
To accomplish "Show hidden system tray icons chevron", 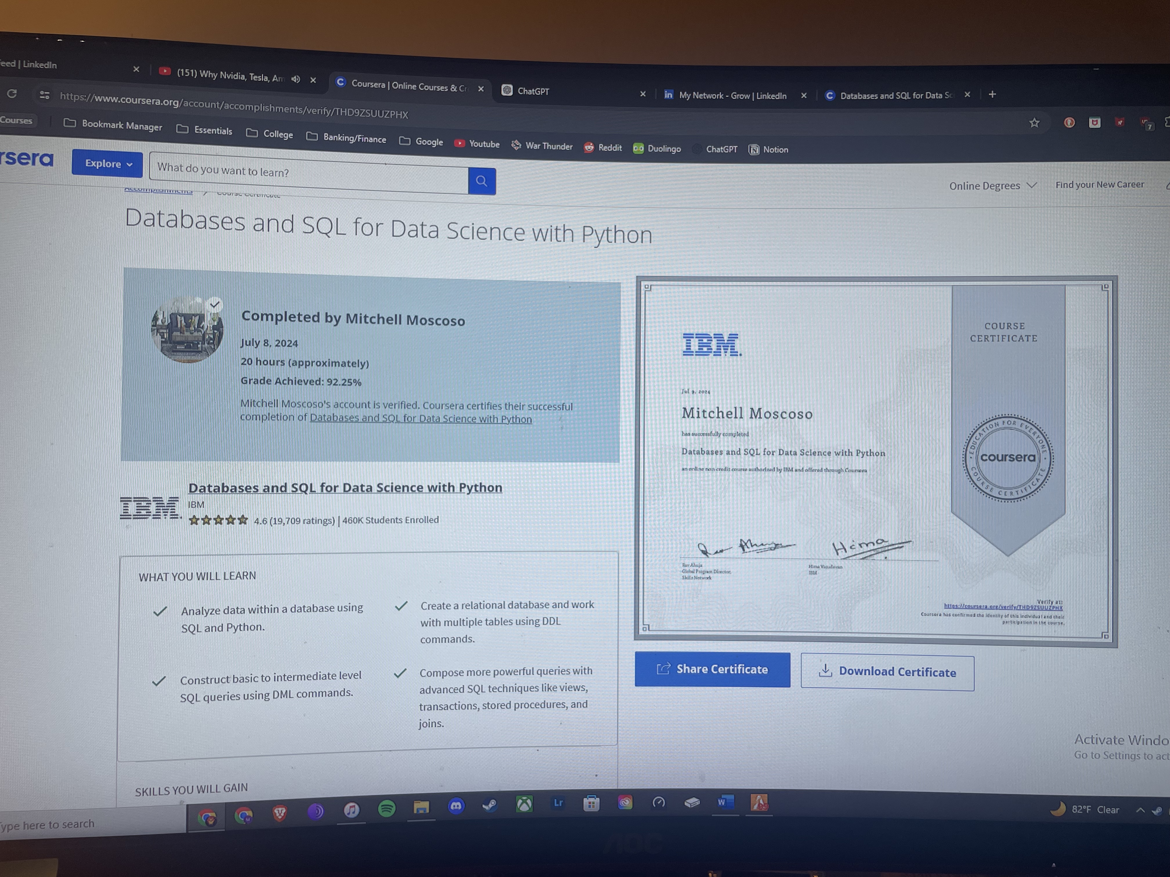I will click(x=1140, y=810).
